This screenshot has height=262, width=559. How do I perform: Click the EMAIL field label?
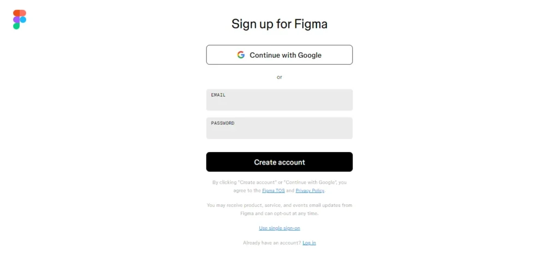(x=218, y=95)
